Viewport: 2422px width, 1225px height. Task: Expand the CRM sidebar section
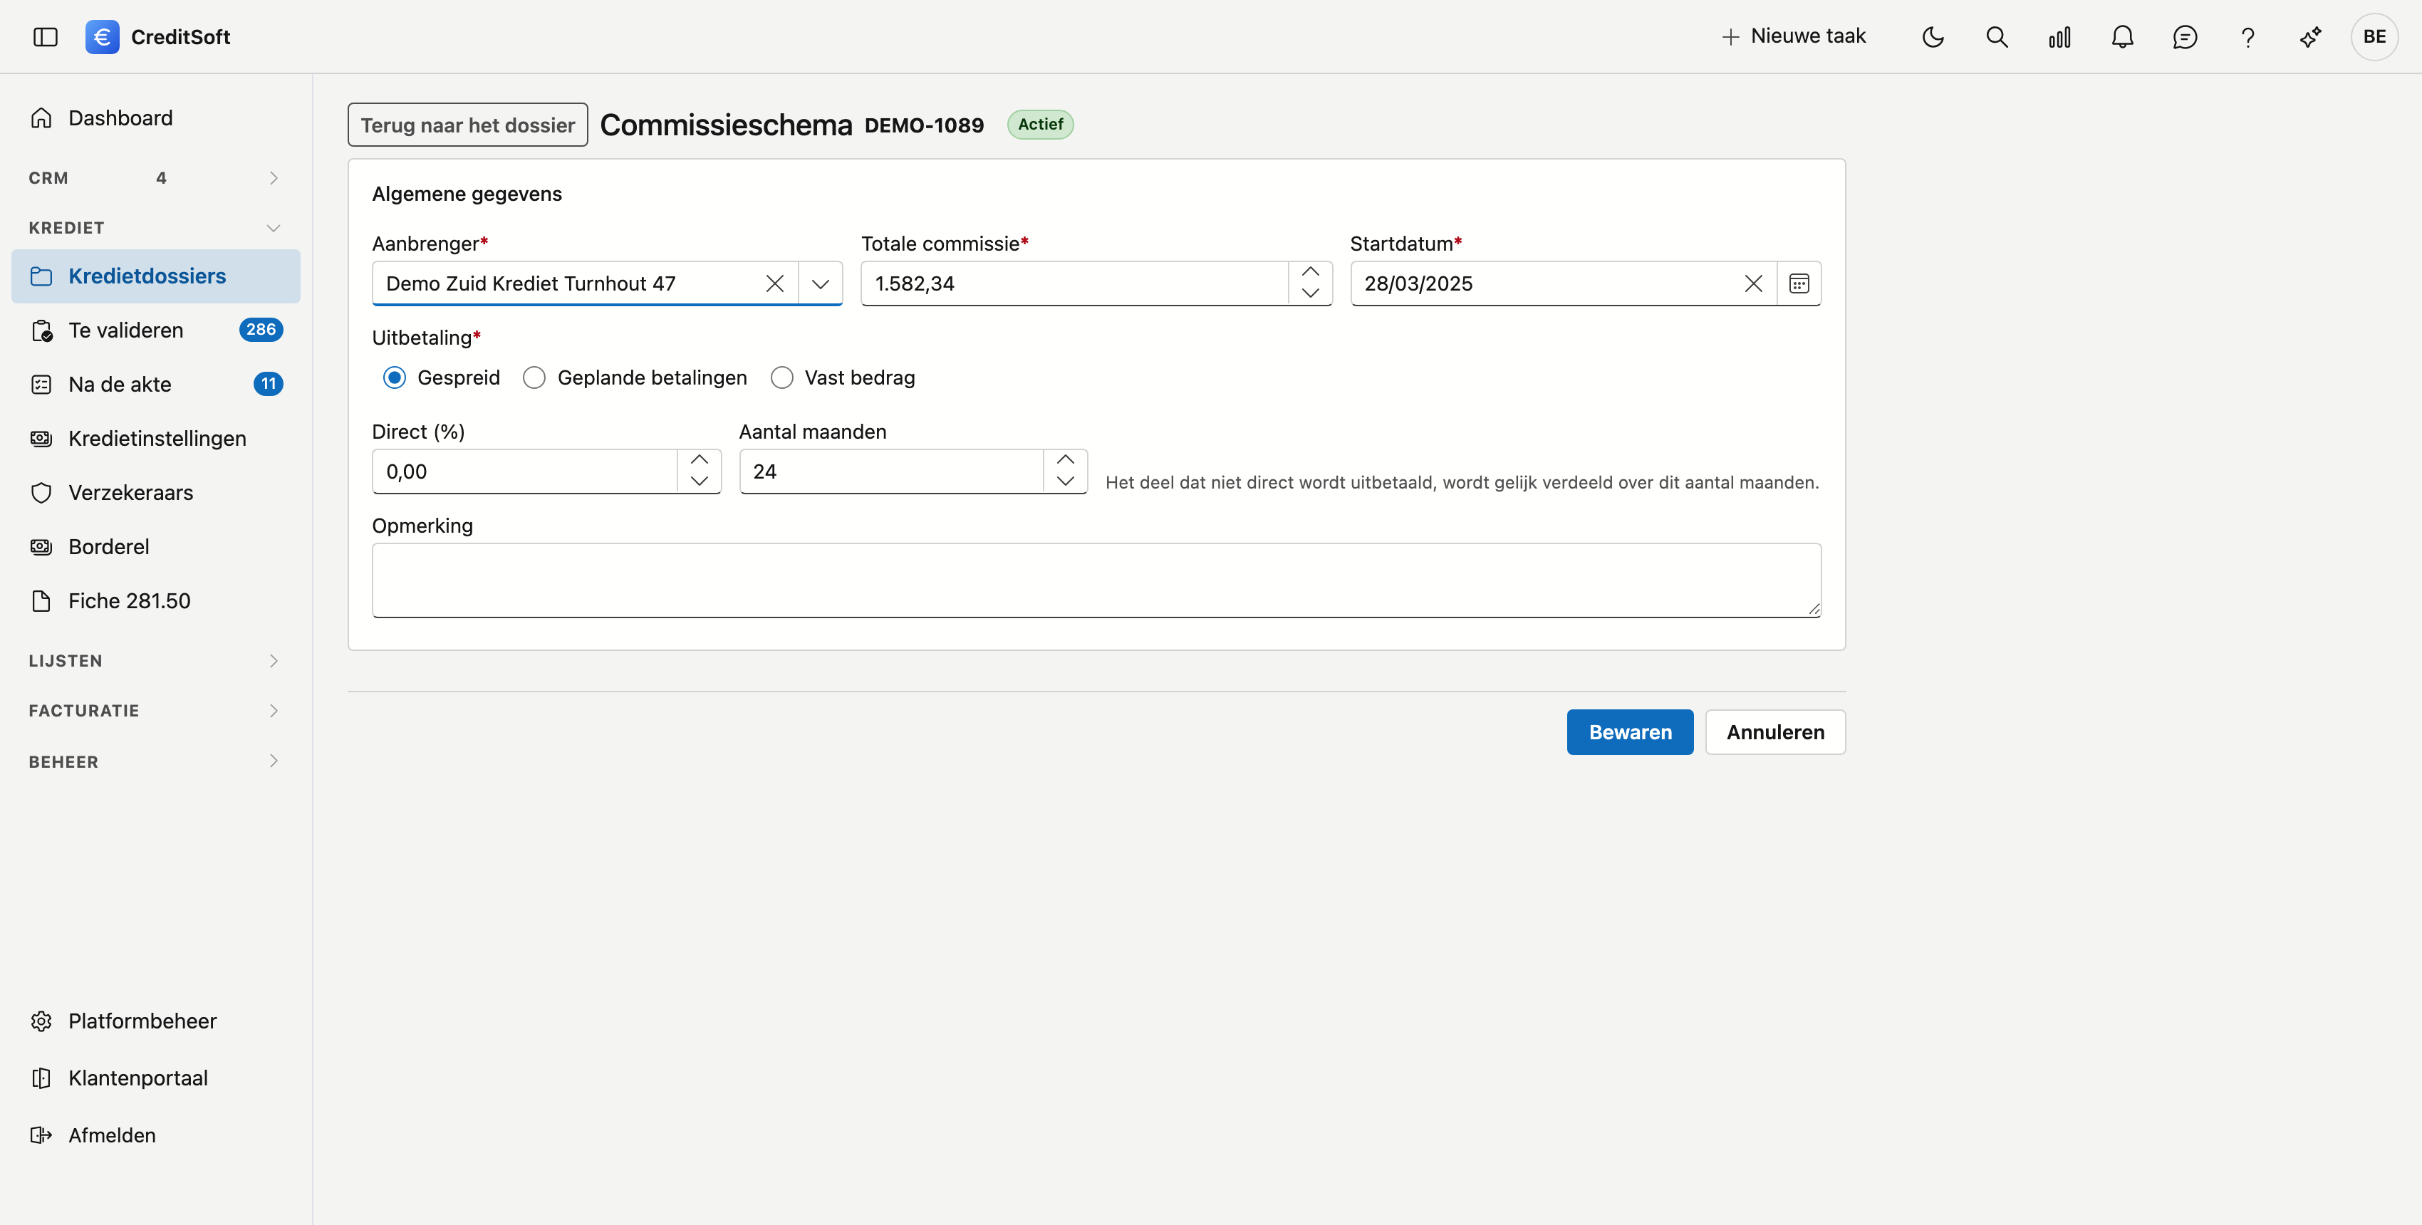pos(155,177)
